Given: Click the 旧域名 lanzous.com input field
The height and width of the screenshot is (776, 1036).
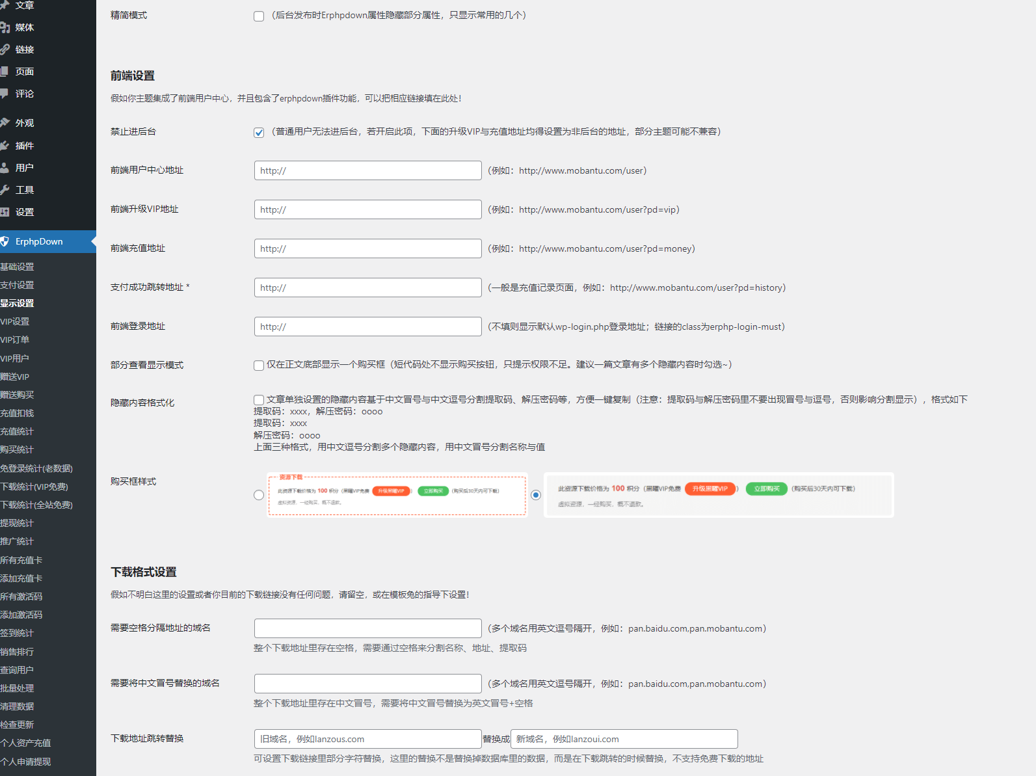Looking at the screenshot, I should click(x=368, y=739).
